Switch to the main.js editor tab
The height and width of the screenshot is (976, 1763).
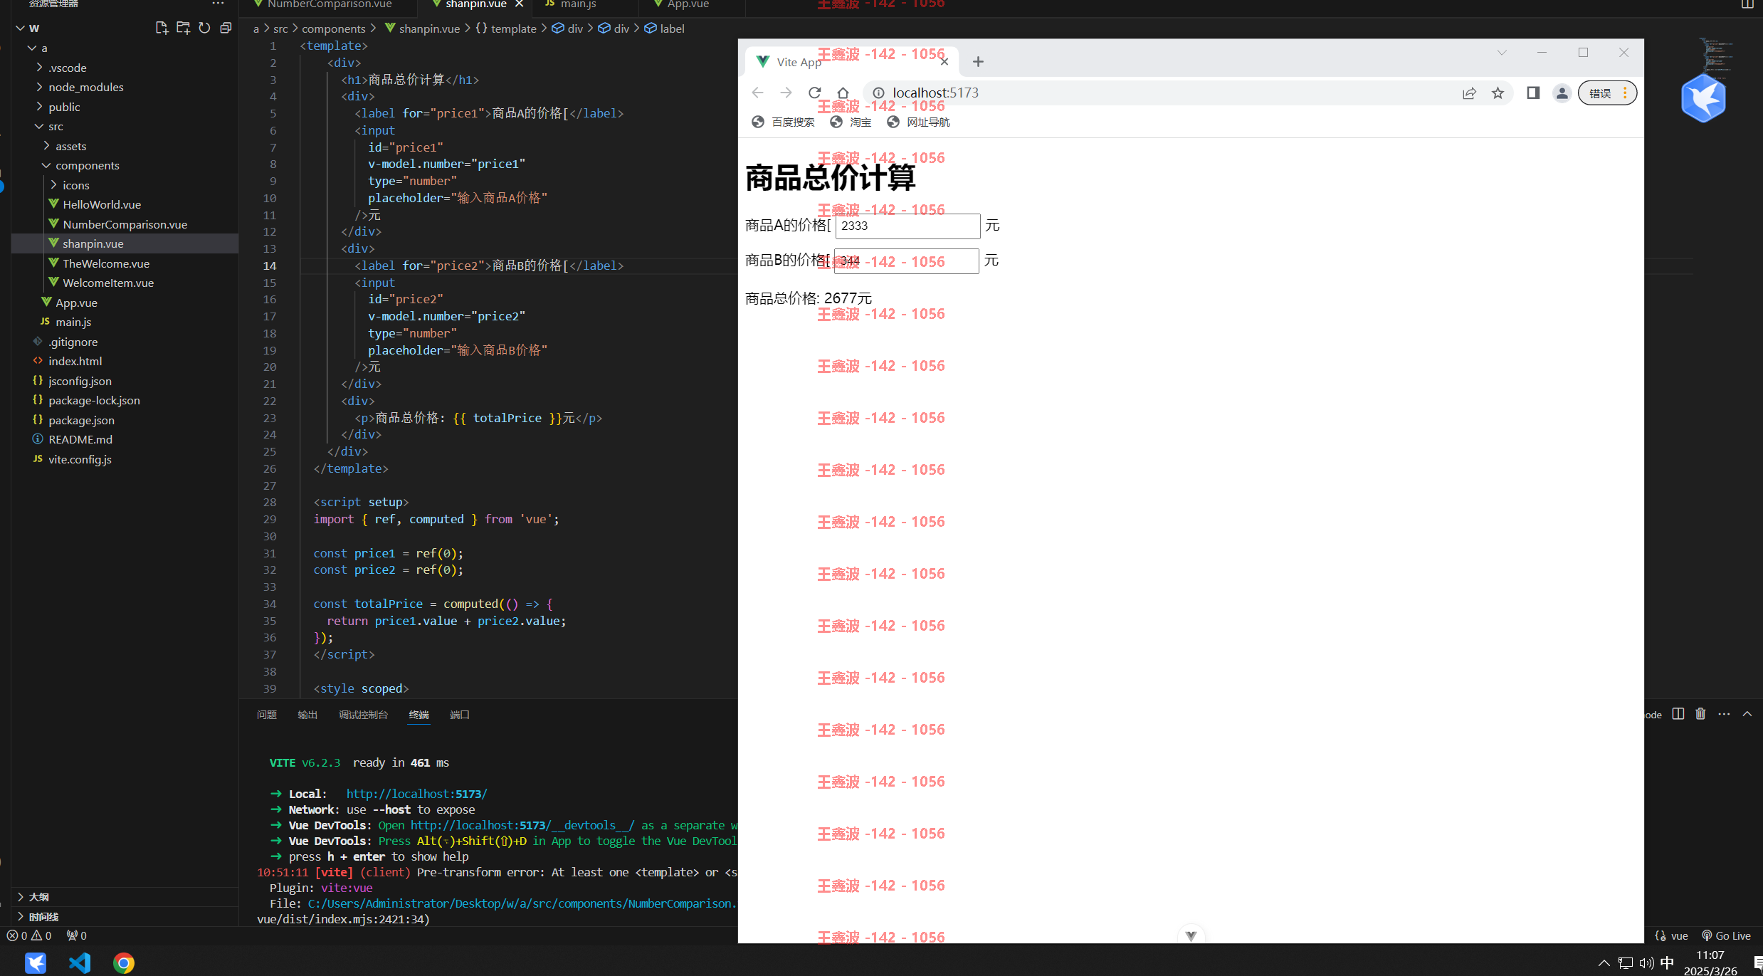578,4
